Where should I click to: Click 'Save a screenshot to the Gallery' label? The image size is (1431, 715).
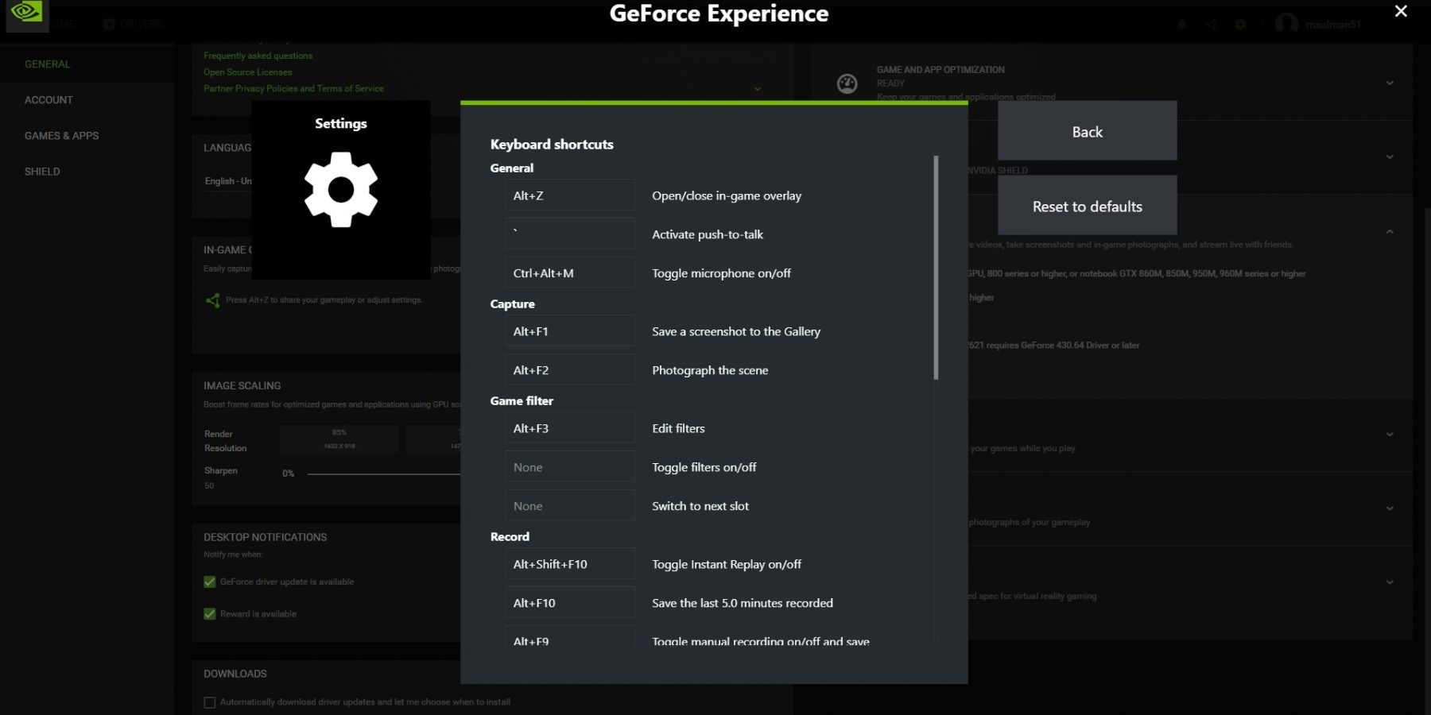pos(736,331)
